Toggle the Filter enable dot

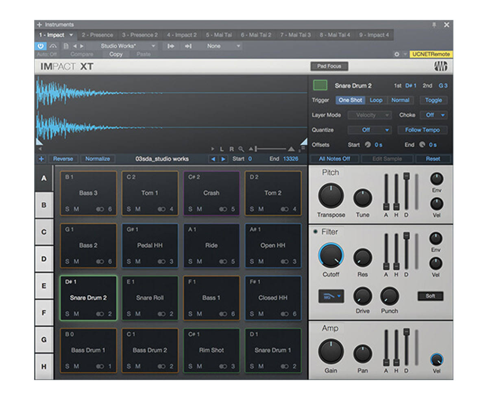[315, 232]
